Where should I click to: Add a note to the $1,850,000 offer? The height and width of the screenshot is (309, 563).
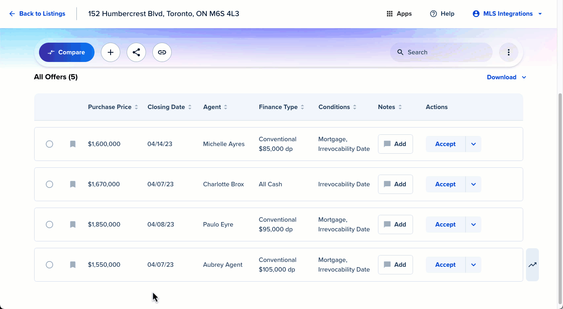395,225
